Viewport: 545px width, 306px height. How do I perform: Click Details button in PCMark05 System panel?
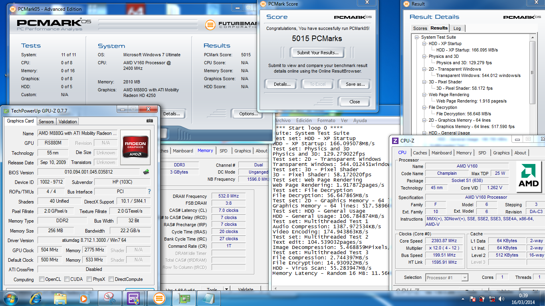[172, 114]
